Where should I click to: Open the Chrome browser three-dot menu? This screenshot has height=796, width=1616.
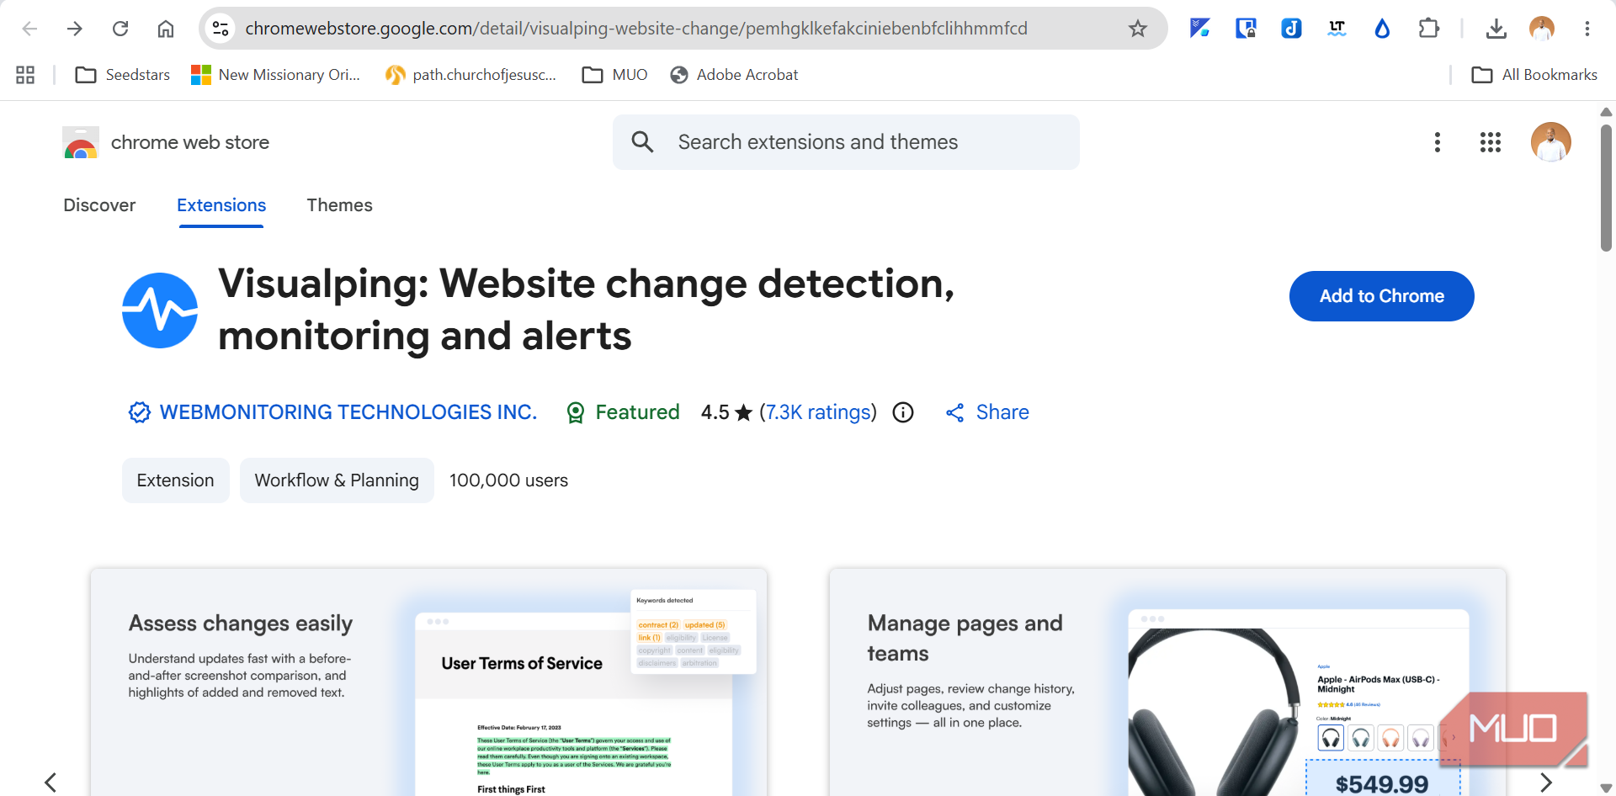click(x=1587, y=29)
